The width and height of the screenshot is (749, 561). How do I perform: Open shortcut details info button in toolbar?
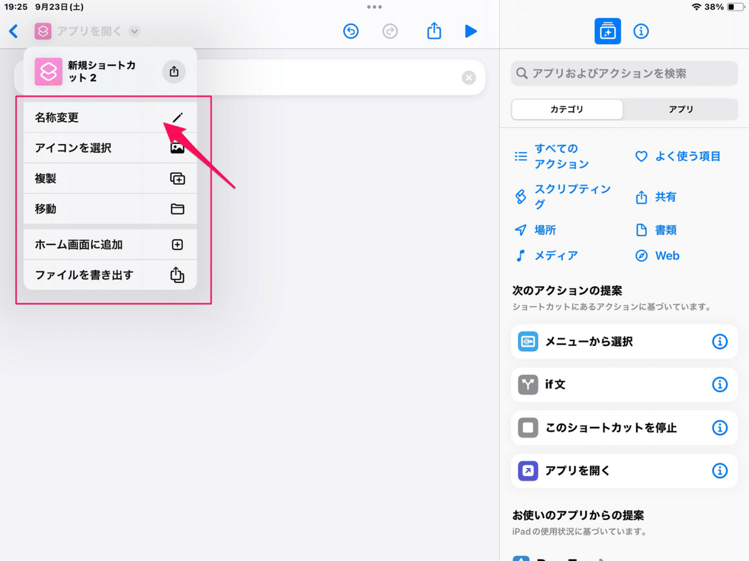(641, 31)
